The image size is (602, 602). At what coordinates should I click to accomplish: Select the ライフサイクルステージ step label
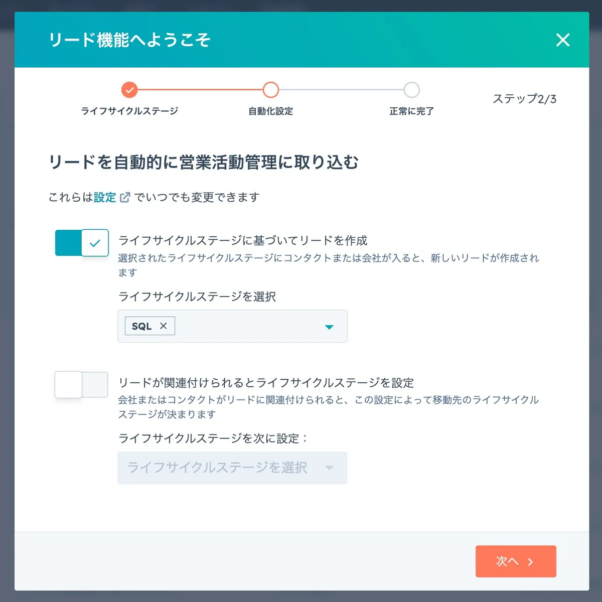pos(129,111)
